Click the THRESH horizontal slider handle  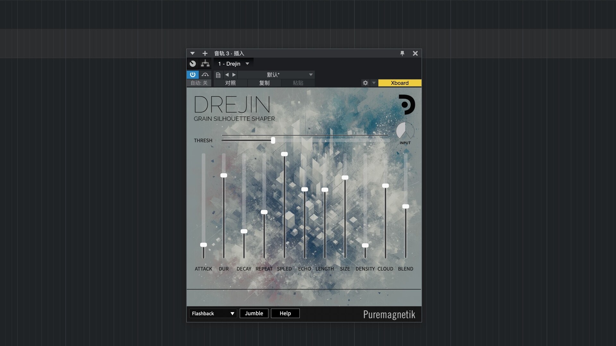273,140
